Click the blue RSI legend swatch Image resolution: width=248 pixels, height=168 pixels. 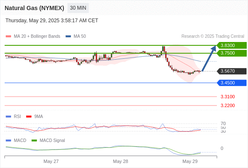coord(8,117)
